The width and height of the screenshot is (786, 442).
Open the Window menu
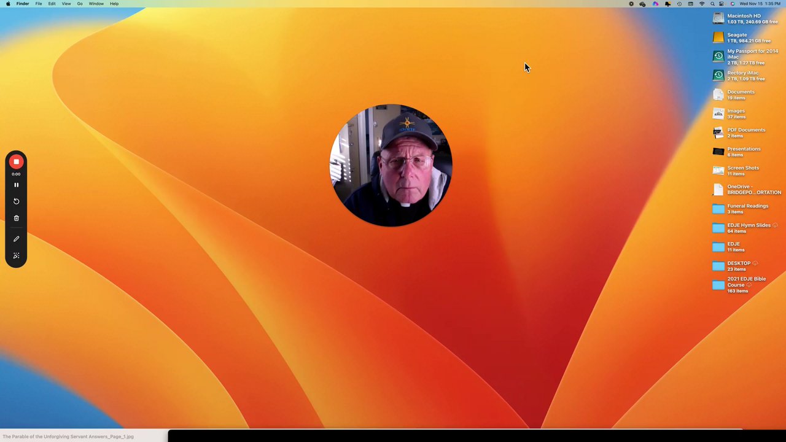point(96,4)
